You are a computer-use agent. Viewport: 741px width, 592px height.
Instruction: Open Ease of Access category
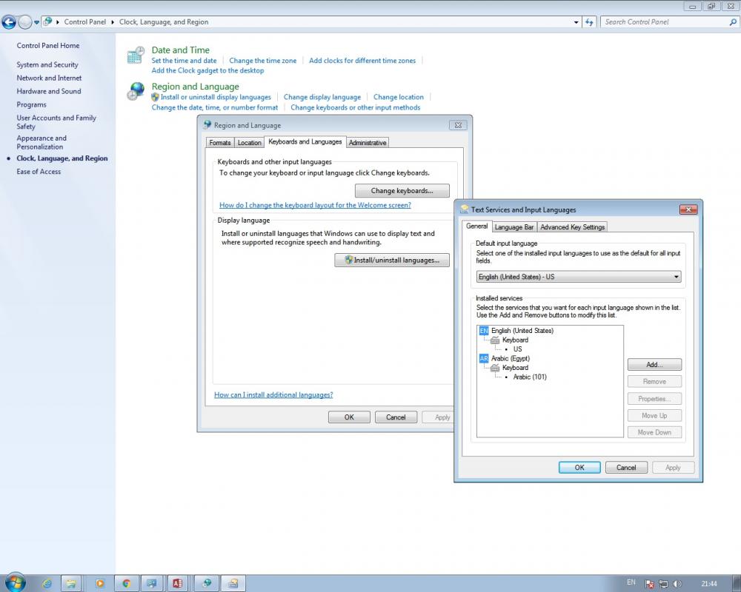[x=39, y=172]
